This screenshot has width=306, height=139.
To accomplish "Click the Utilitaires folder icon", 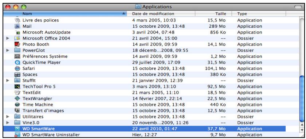I will tap(17, 116).
